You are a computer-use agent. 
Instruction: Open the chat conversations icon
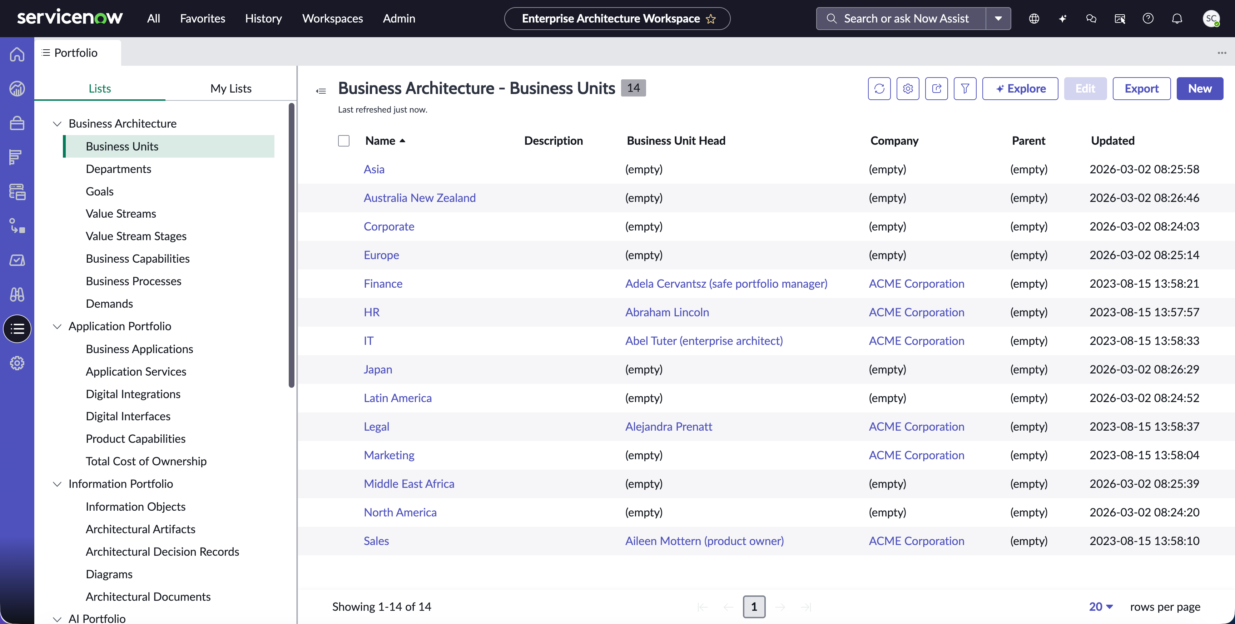1091,19
